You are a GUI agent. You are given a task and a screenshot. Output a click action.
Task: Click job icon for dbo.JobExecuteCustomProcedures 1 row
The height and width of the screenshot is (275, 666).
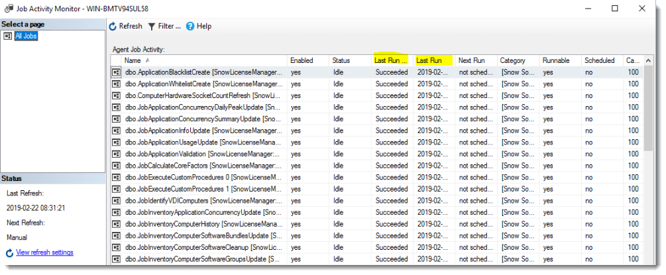(116, 189)
